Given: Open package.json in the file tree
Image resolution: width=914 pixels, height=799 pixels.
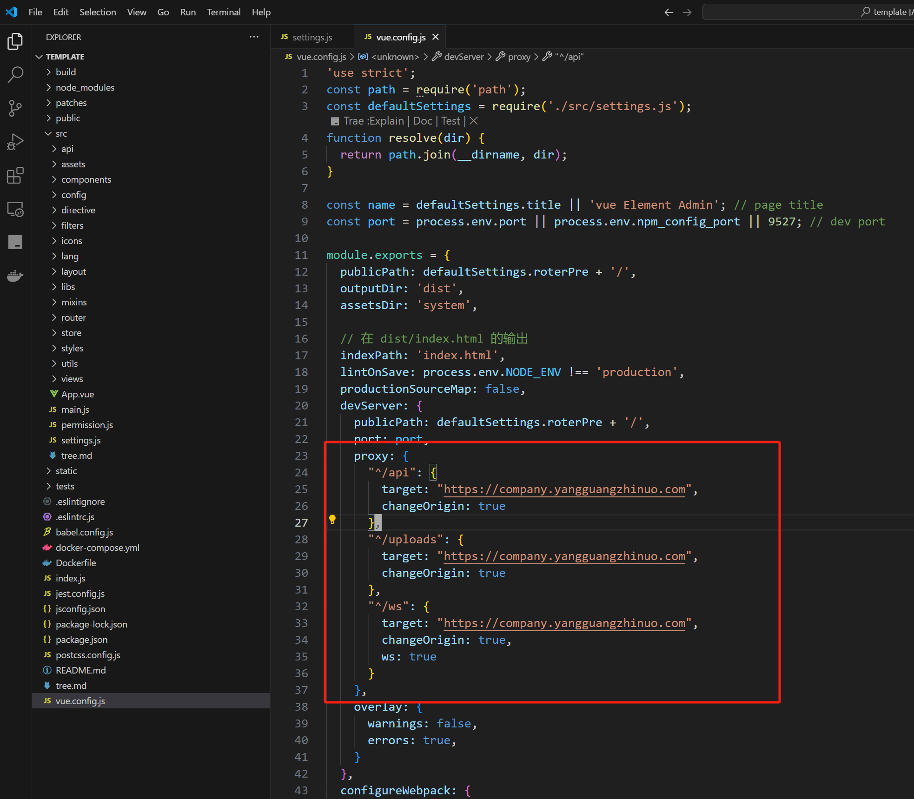Looking at the screenshot, I should click(81, 640).
